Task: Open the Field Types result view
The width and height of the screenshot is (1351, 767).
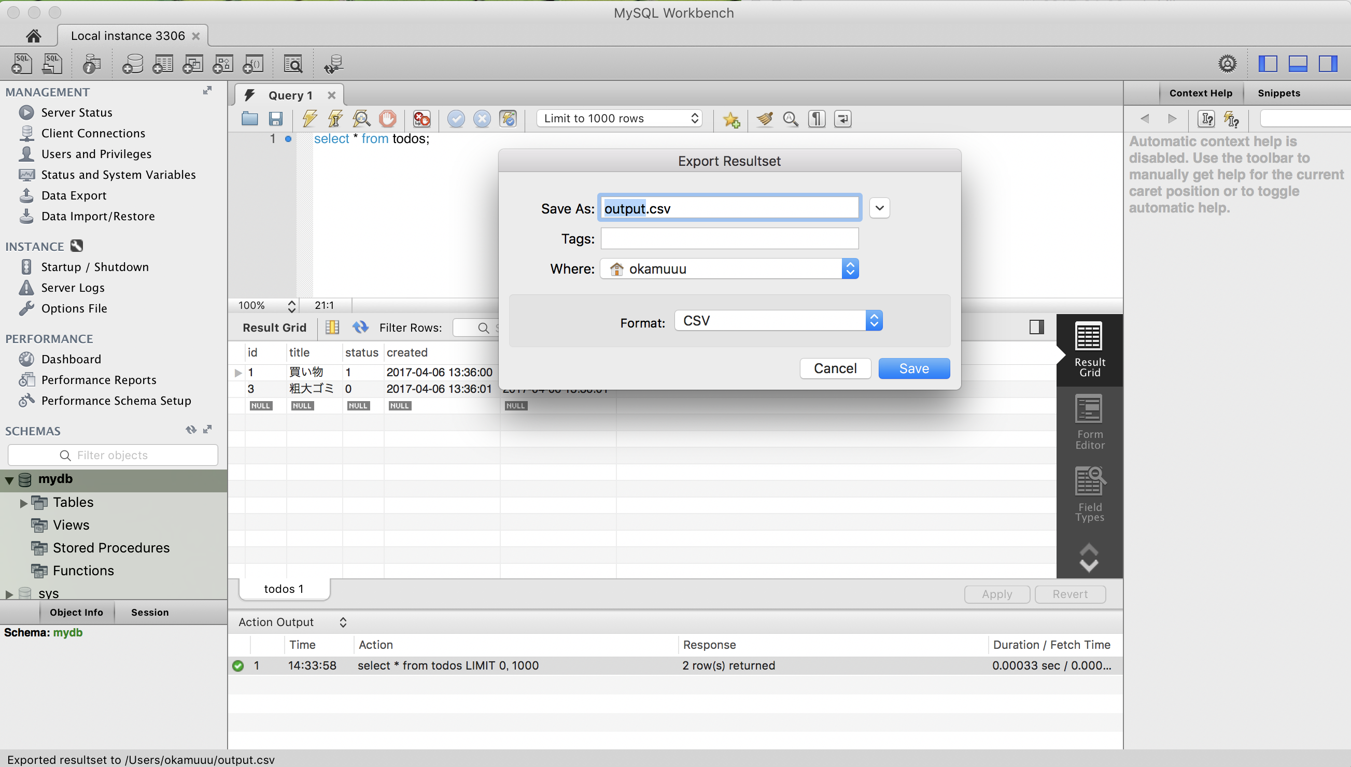Action: [1089, 494]
